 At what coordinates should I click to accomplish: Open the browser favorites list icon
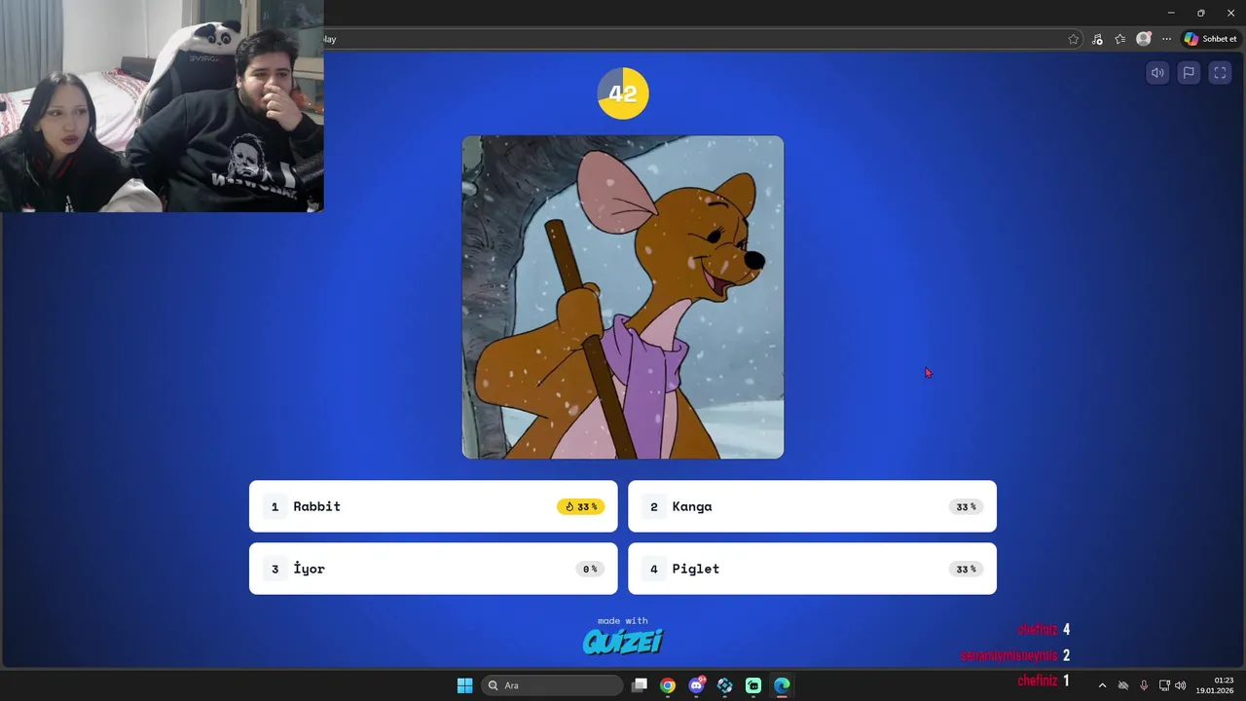tap(1120, 39)
